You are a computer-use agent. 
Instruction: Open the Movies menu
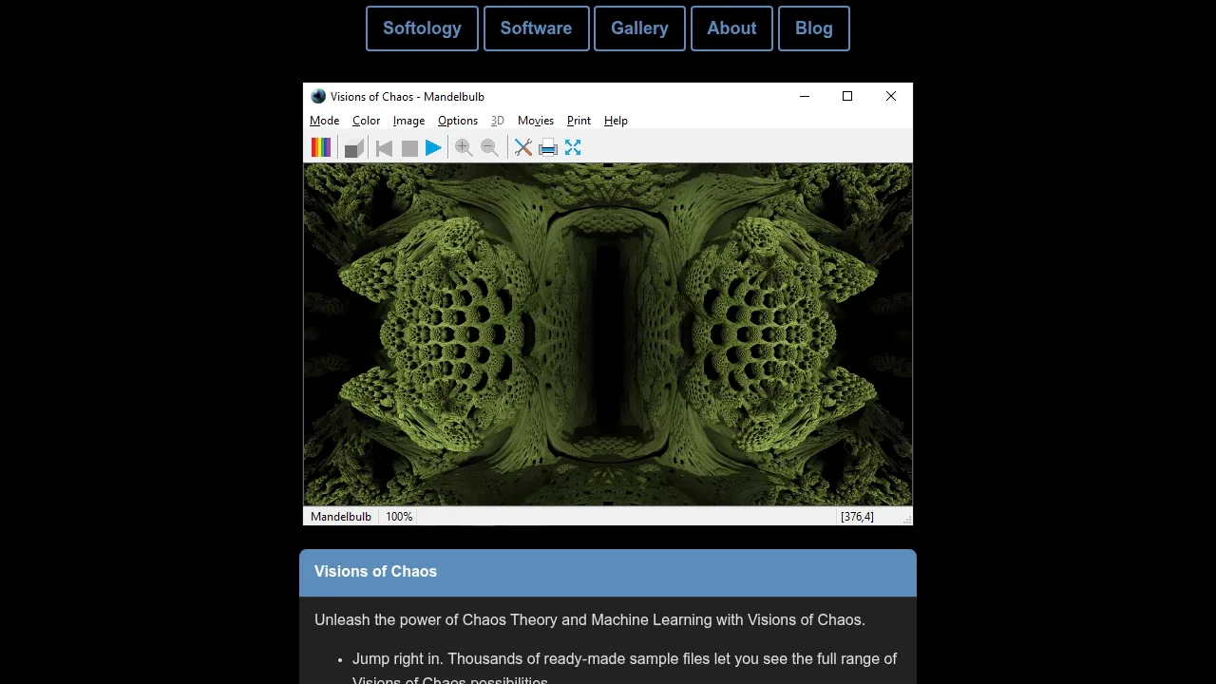point(536,121)
